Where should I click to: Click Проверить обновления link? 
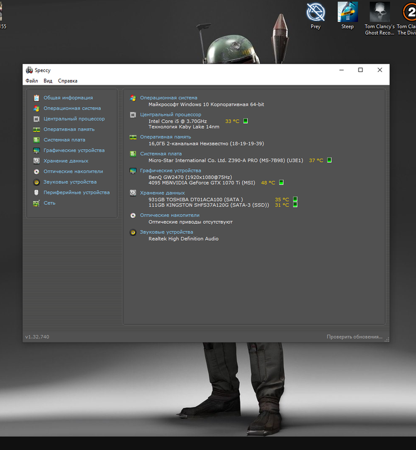pos(355,337)
